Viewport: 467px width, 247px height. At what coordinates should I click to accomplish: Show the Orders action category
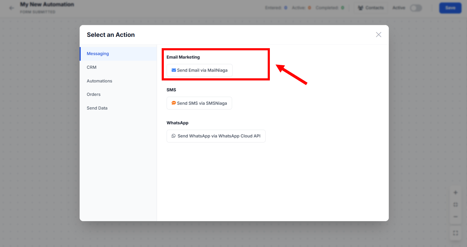pos(94,95)
